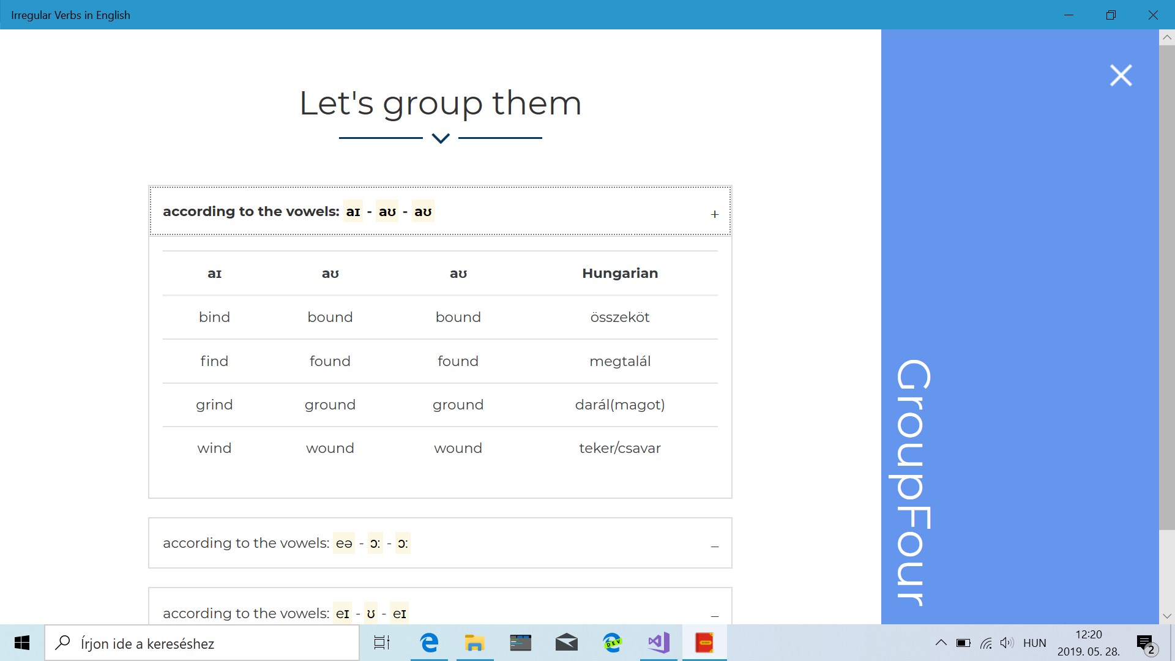Viewport: 1175px width, 661px height.
Task: Click the GroupFour vertical label
Action: point(912,482)
